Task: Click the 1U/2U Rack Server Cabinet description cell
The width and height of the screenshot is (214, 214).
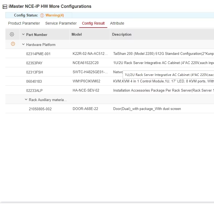Action: 163,63
